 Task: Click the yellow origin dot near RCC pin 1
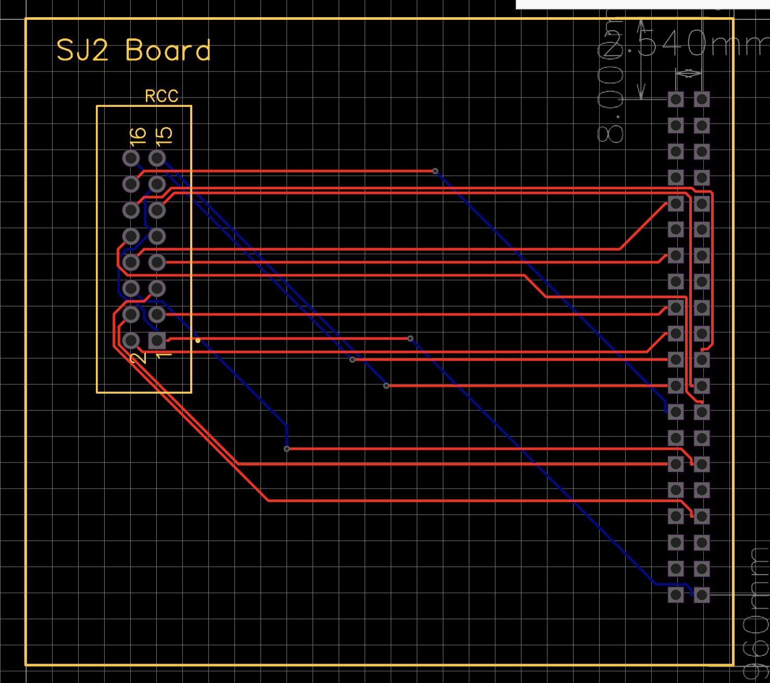pos(198,340)
